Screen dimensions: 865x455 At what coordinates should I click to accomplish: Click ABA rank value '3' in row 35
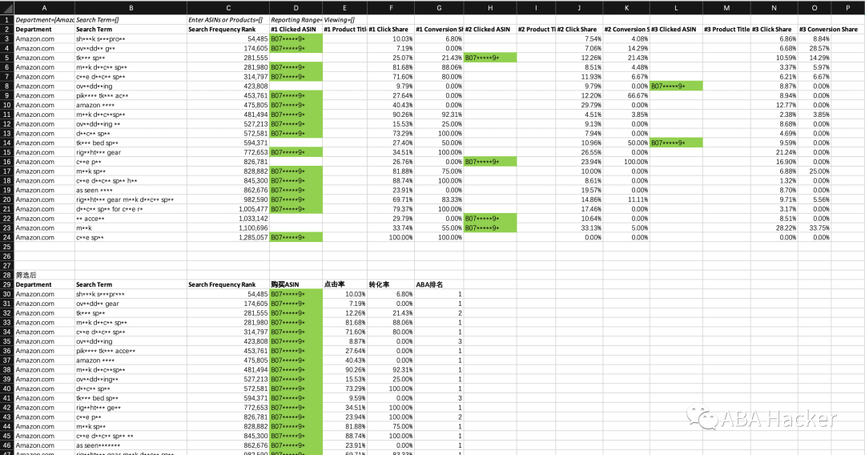pyautogui.click(x=439, y=341)
